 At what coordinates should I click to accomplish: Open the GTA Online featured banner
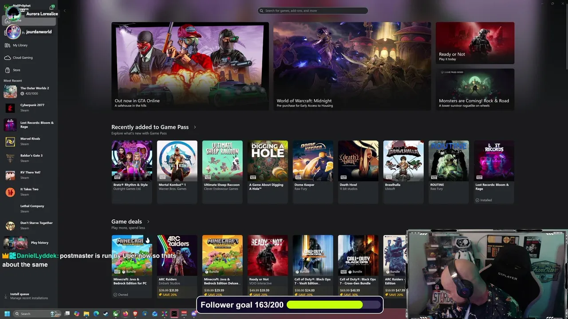tap(190, 66)
